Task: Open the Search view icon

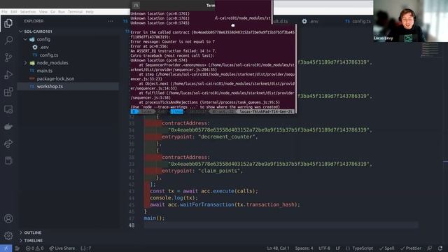Action: point(8,40)
